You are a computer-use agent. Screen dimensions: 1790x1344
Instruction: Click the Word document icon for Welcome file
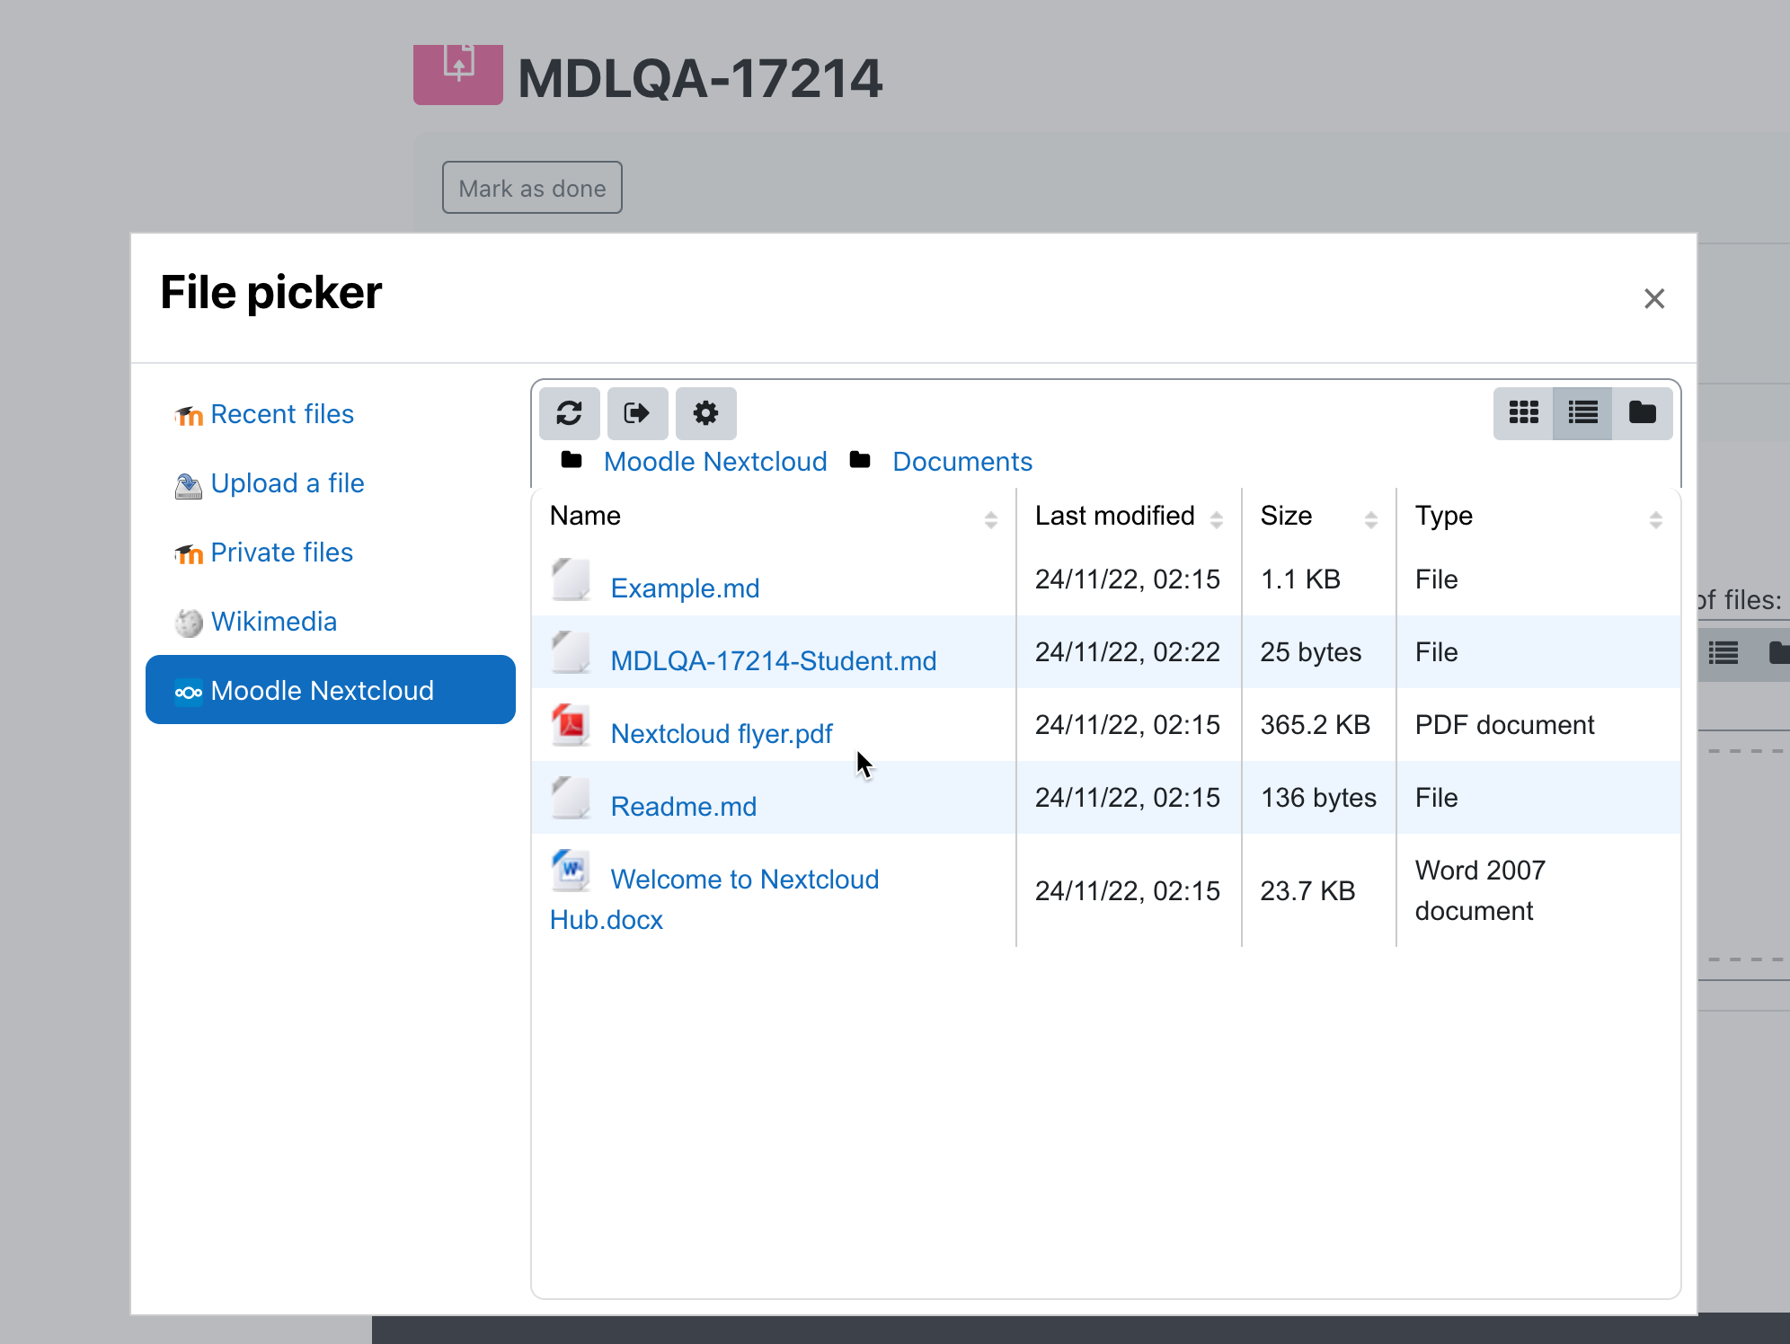pyautogui.click(x=571, y=871)
